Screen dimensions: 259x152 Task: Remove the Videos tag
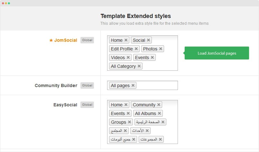click(x=128, y=58)
